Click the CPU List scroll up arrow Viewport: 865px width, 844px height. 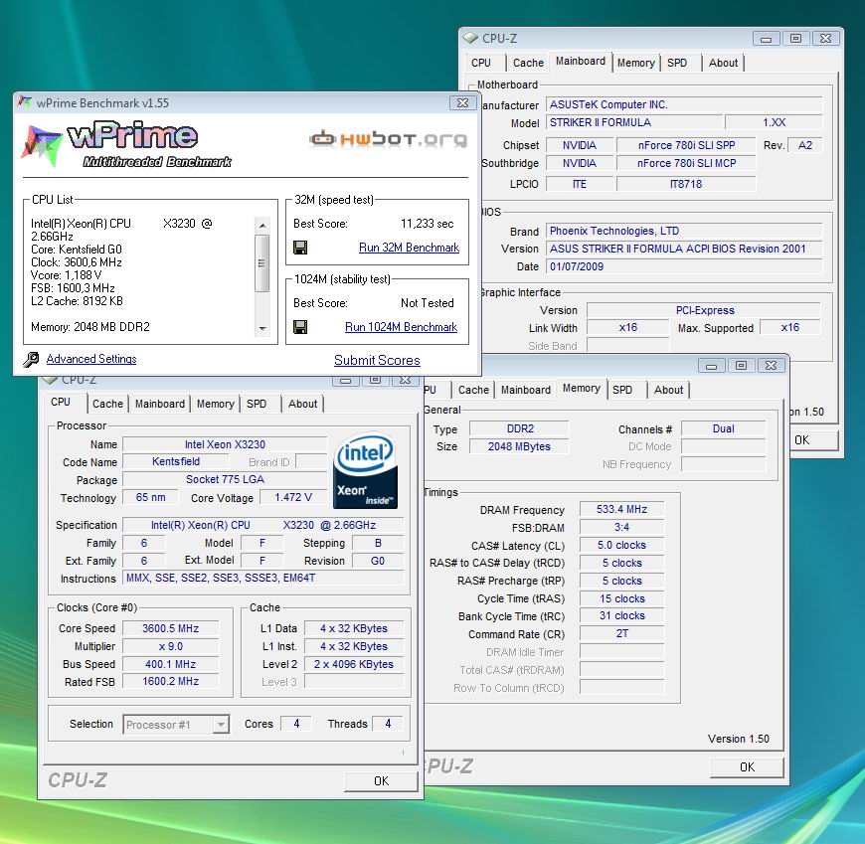262,225
